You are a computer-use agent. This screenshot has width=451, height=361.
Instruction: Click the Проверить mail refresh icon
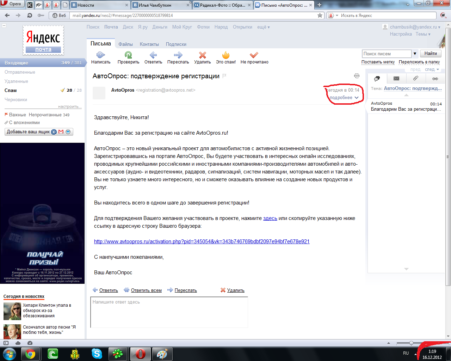pyautogui.click(x=128, y=55)
